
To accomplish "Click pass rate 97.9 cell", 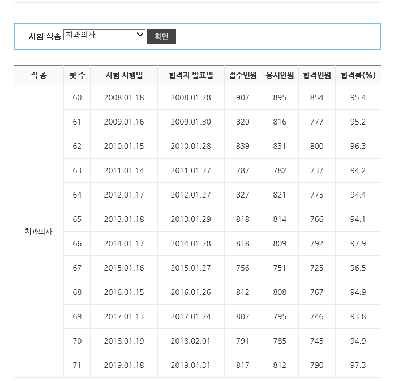I will (x=358, y=243).
